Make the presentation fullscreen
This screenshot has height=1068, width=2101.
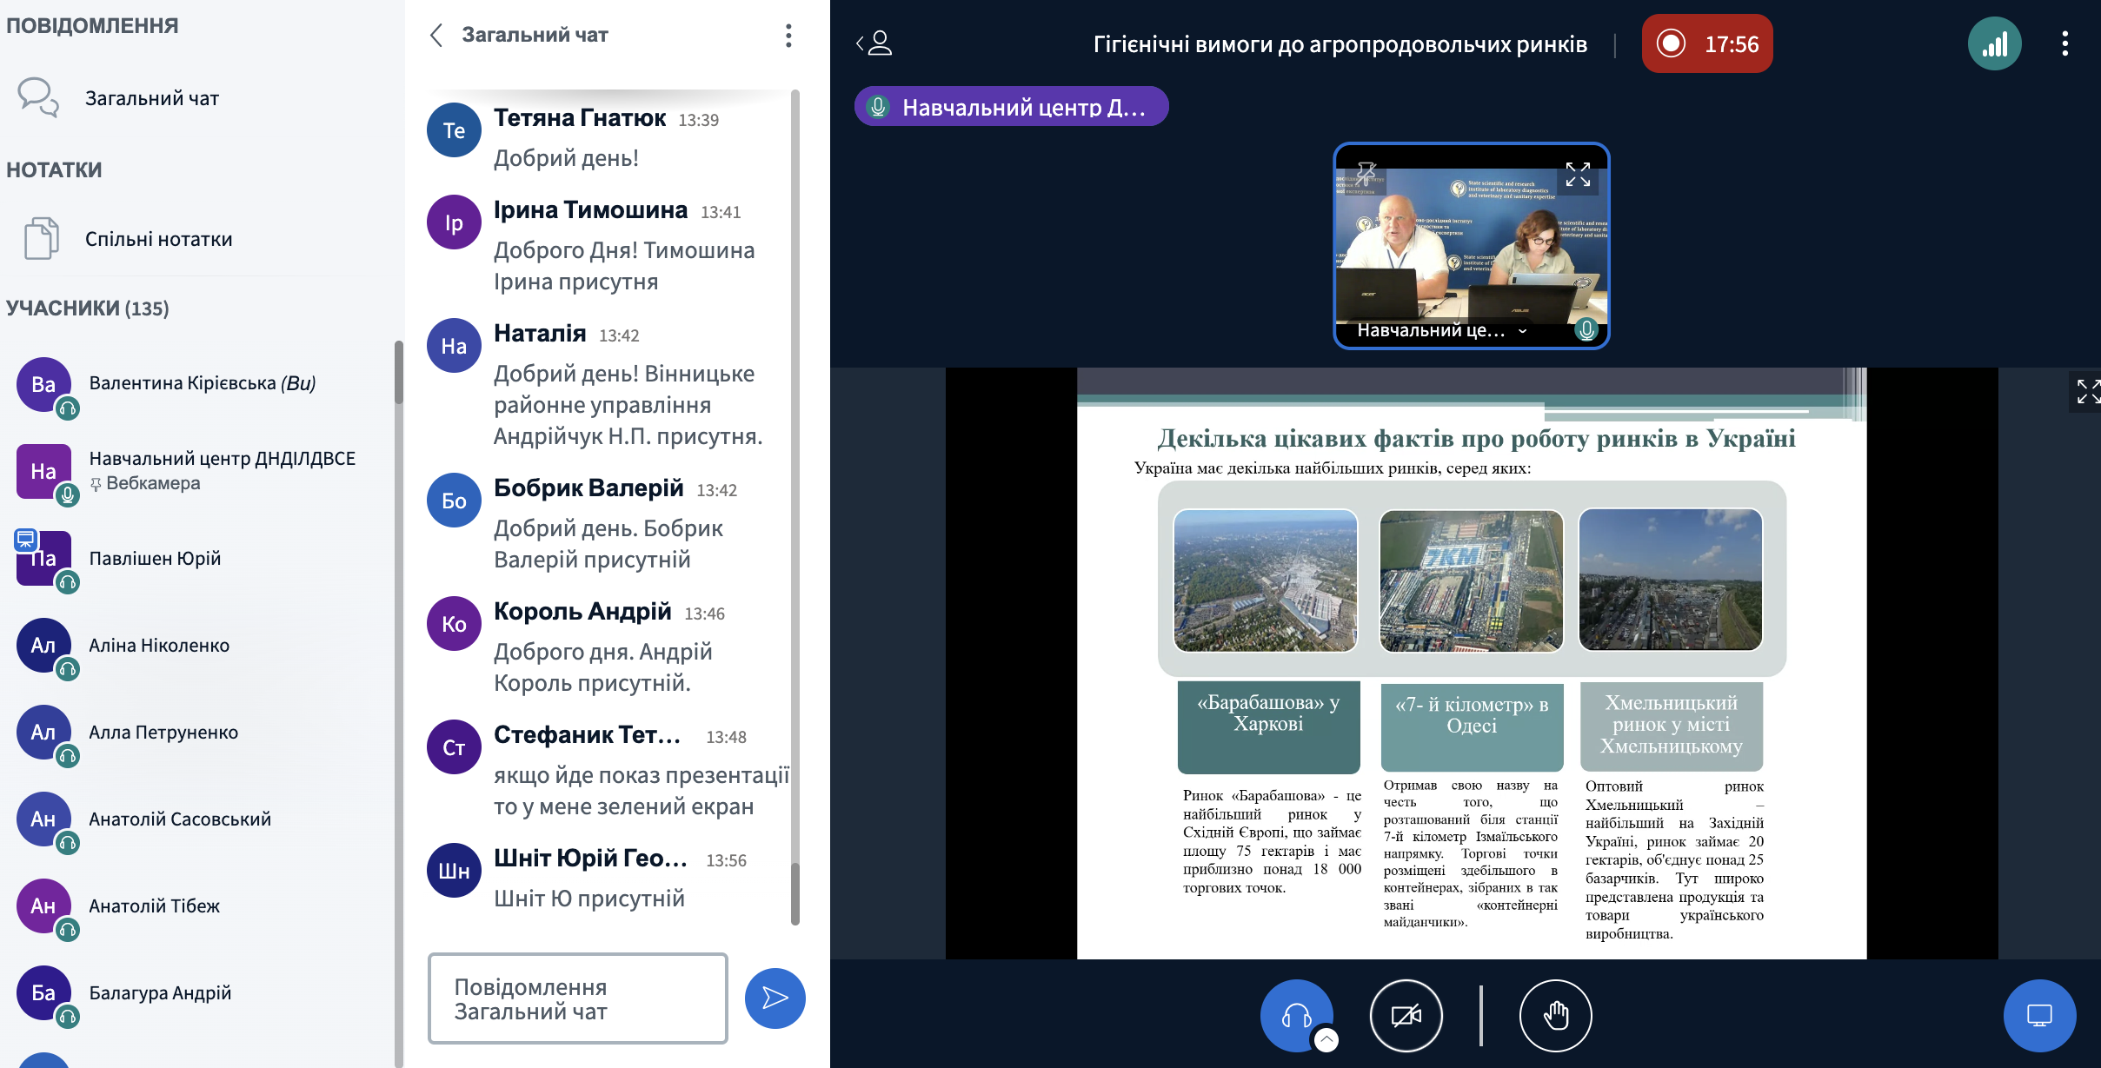(x=2086, y=391)
